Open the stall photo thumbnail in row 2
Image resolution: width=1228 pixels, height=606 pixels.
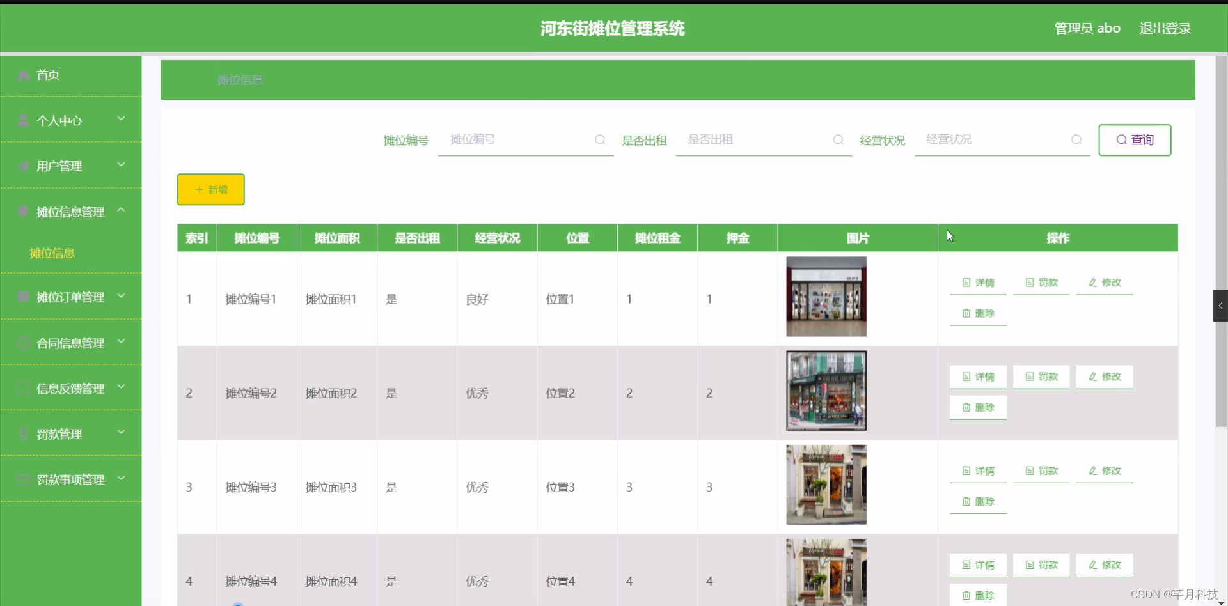click(826, 390)
